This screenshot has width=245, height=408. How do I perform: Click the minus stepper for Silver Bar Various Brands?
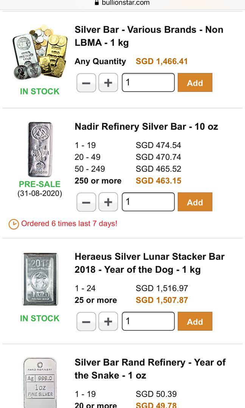(x=86, y=82)
